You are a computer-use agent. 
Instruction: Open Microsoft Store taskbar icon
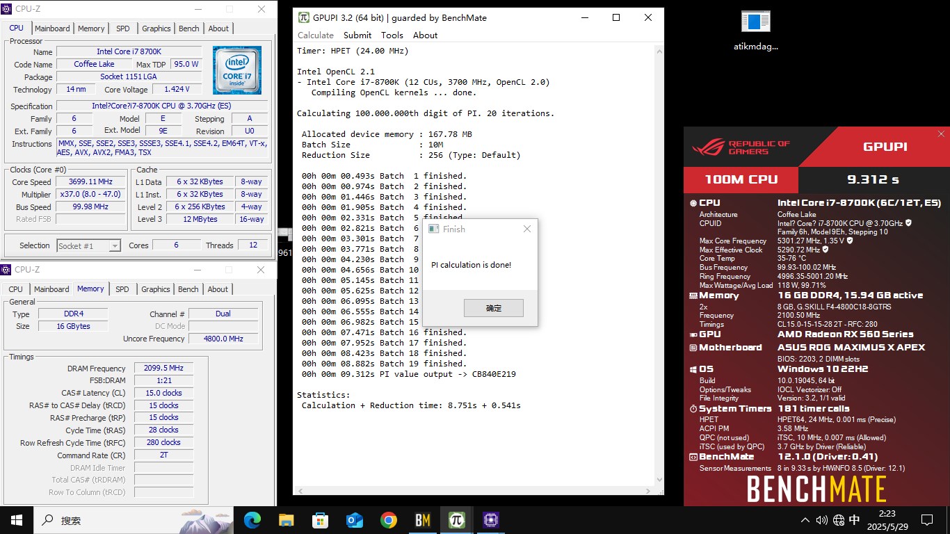(321, 519)
